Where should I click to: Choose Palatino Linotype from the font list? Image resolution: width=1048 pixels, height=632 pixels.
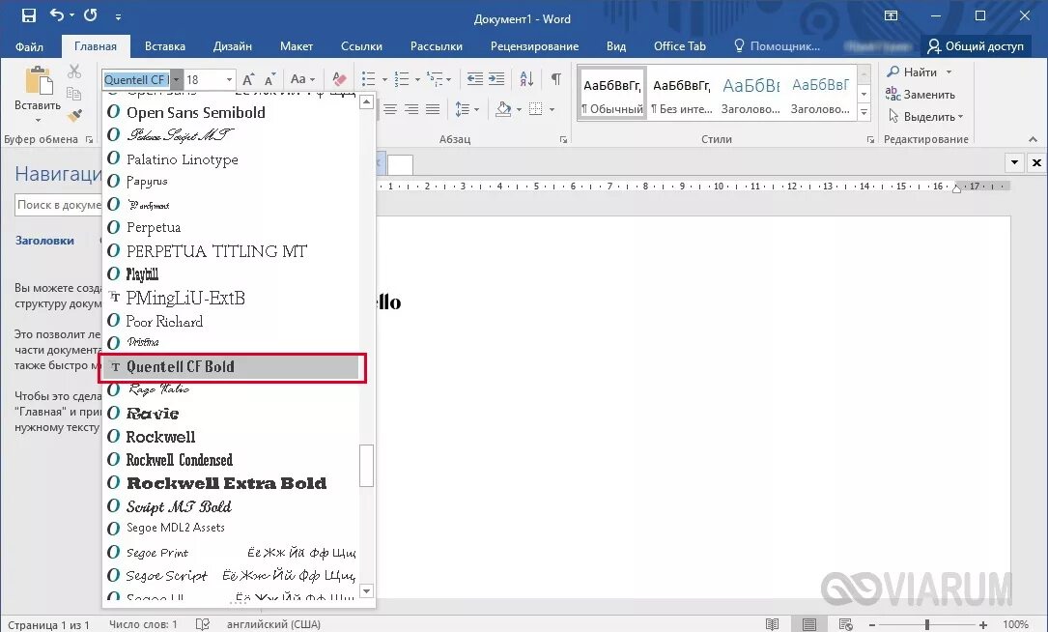(x=231, y=159)
